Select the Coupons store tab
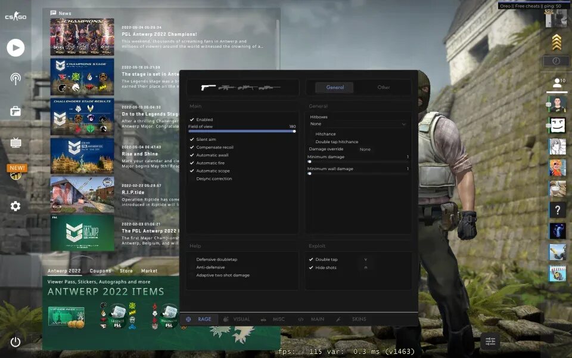The image size is (572, 358). [x=100, y=271]
